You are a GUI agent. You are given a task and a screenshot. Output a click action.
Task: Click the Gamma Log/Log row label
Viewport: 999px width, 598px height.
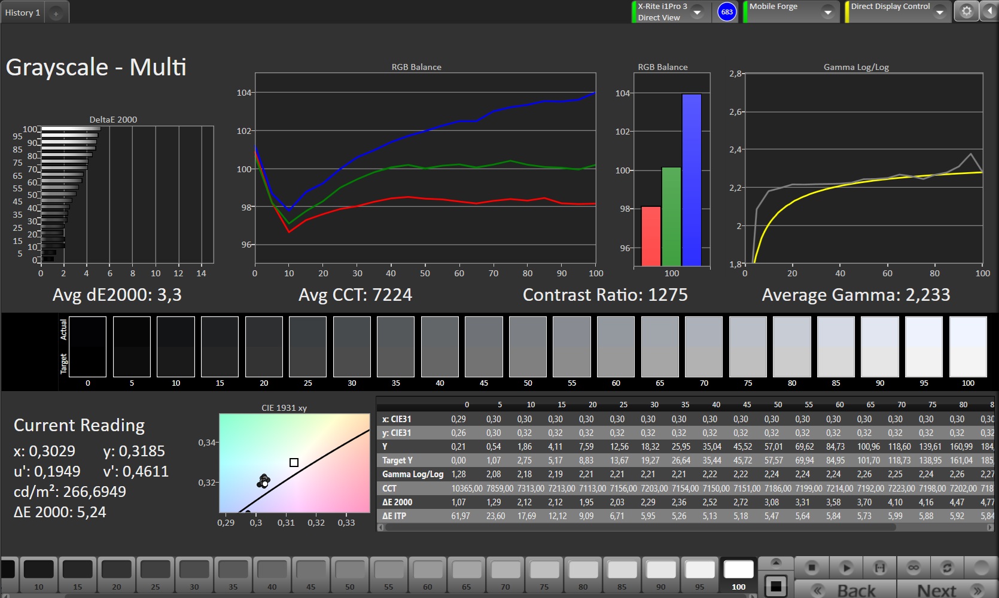413,474
